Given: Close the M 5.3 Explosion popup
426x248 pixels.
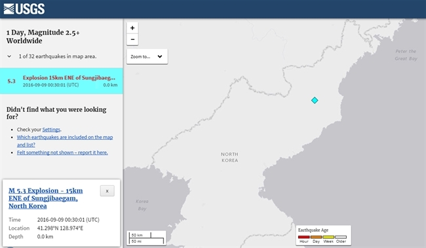Looking at the screenshot, I should click(107, 191).
